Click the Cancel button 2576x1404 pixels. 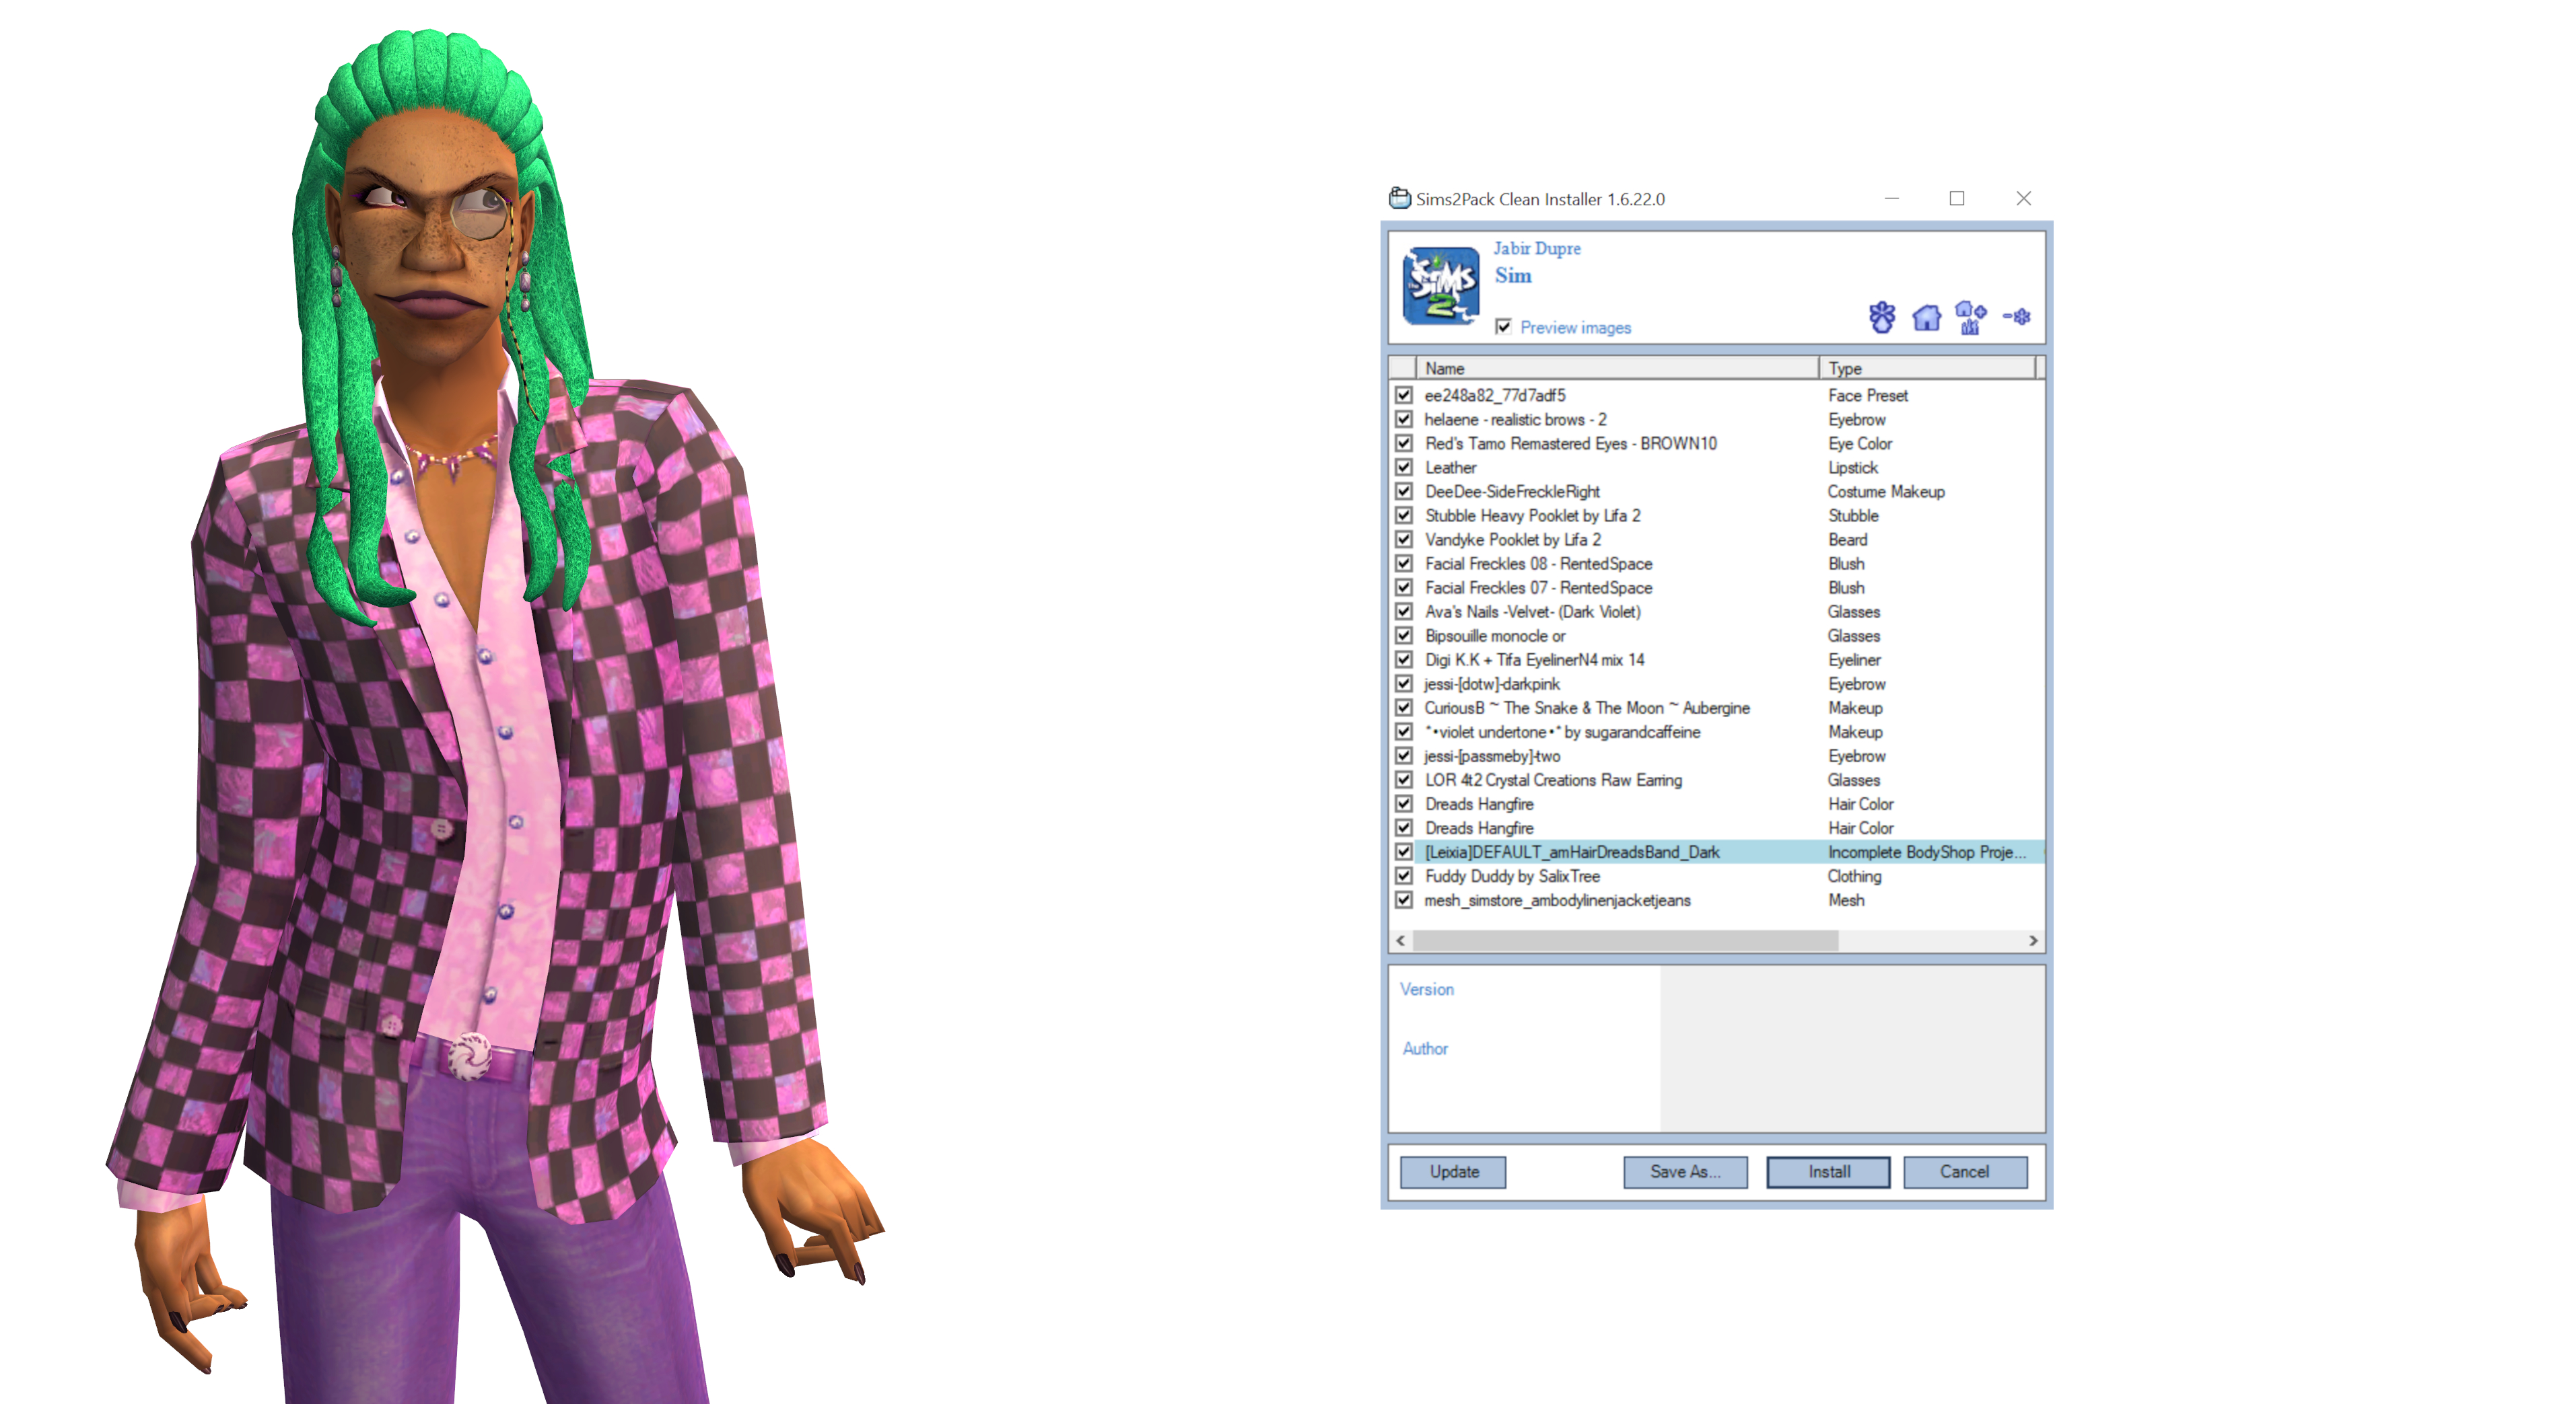click(x=1964, y=1171)
